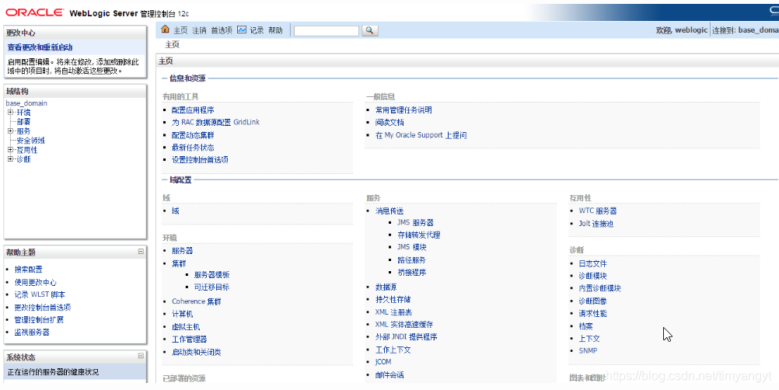Click 注销 to log out
This screenshot has width=779, height=390.
point(199,30)
